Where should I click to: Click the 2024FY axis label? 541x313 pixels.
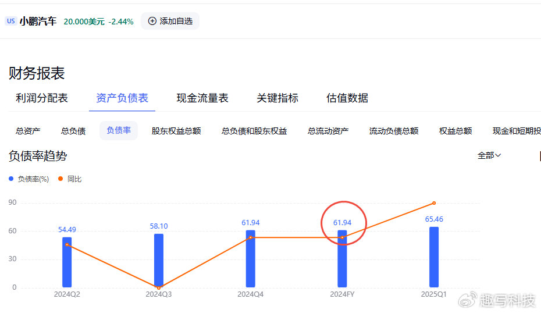[x=342, y=294]
